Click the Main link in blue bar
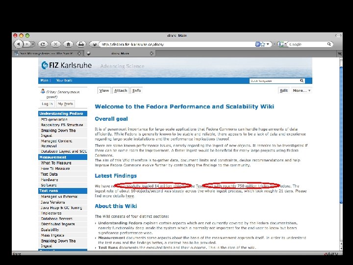The height and width of the screenshot is (265, 353). pyautogui.click(x=44, y=80)
